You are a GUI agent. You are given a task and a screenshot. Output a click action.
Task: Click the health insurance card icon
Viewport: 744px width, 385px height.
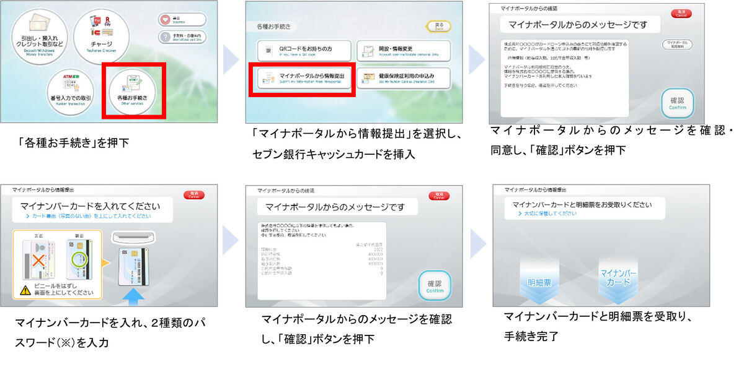pyautogui.click(x=368, y=77)
